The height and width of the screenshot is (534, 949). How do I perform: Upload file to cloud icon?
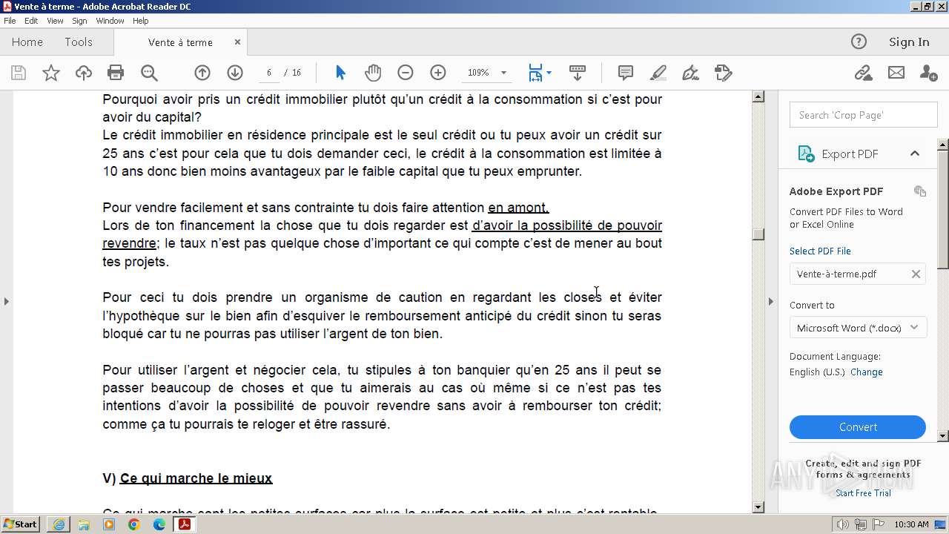tap(84, 73)
